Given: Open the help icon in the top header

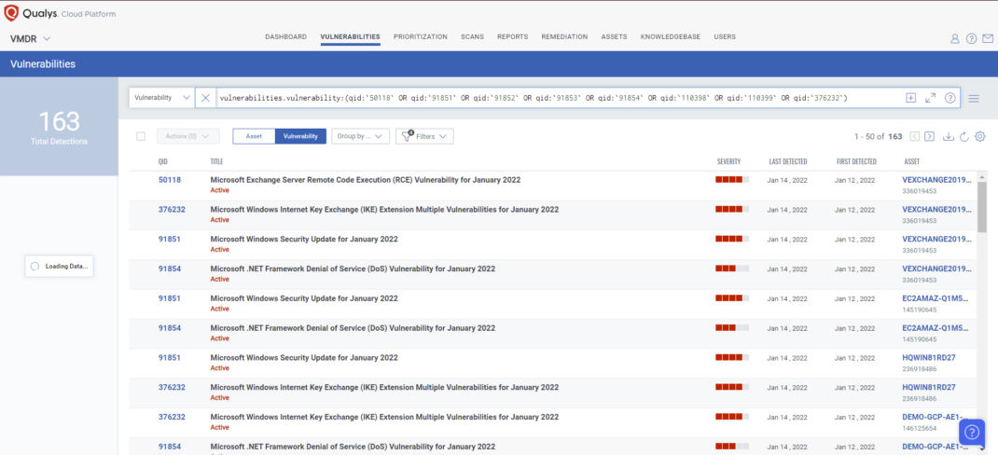Looking at the screenshot, I should tap(971, 38).
